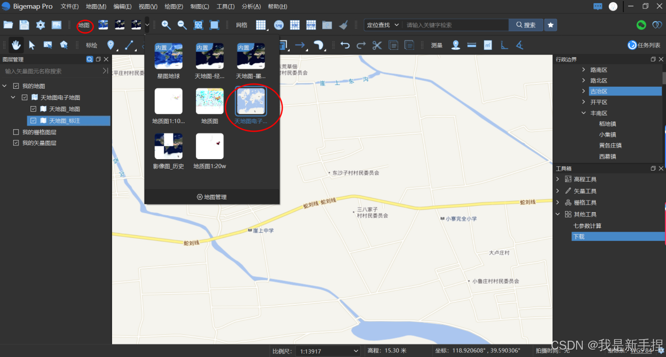Expand the 路北区 district node
This screenshot has width=666, height=357.
(583, 80)
